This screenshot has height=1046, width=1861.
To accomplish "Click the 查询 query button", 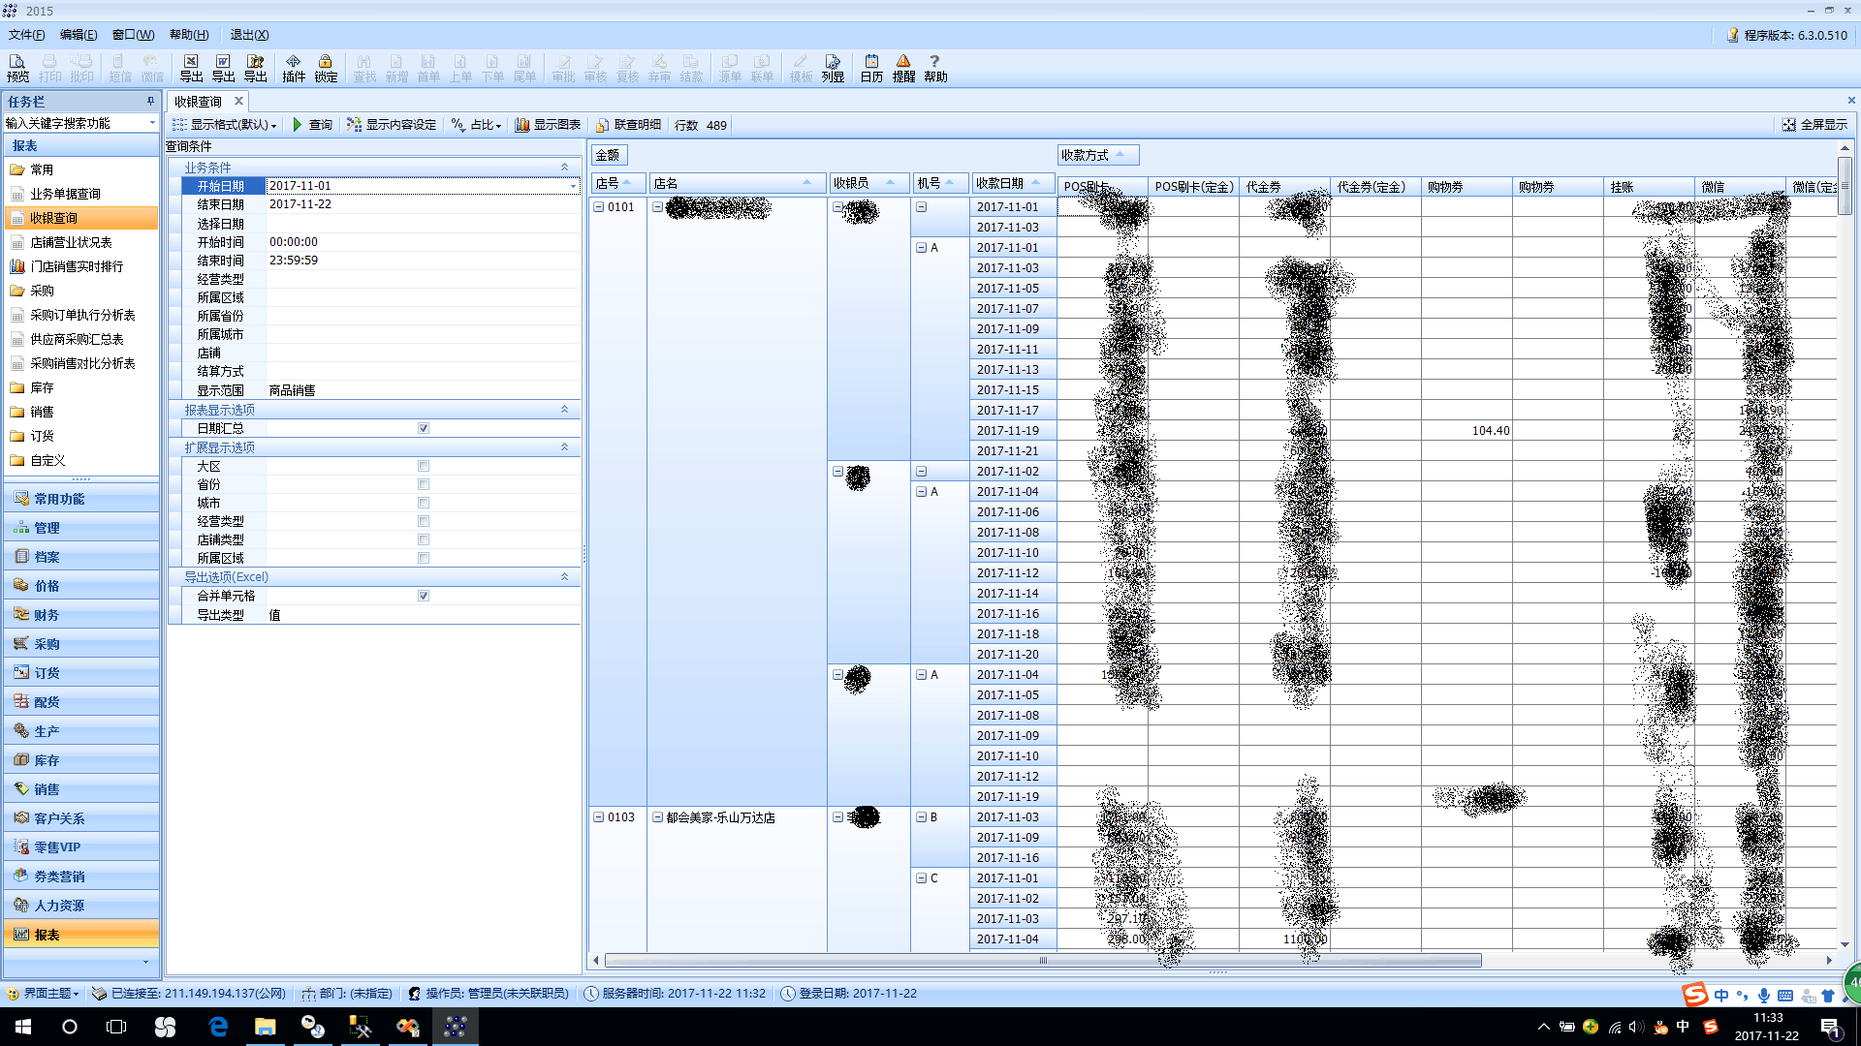I will point(312,125).
